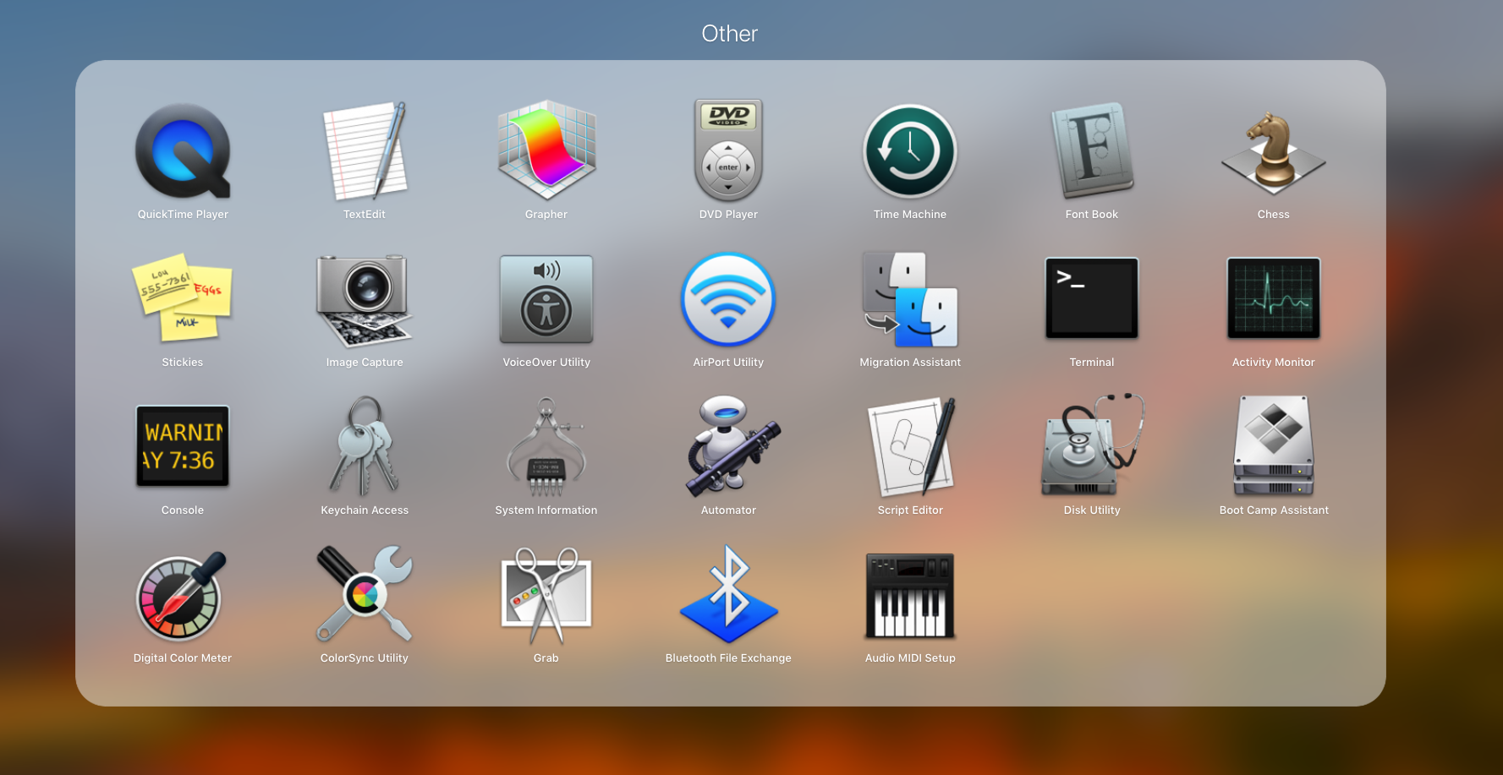
Task: Launch TextEdit from its notepad icon
Action: (x=365, y=151)
